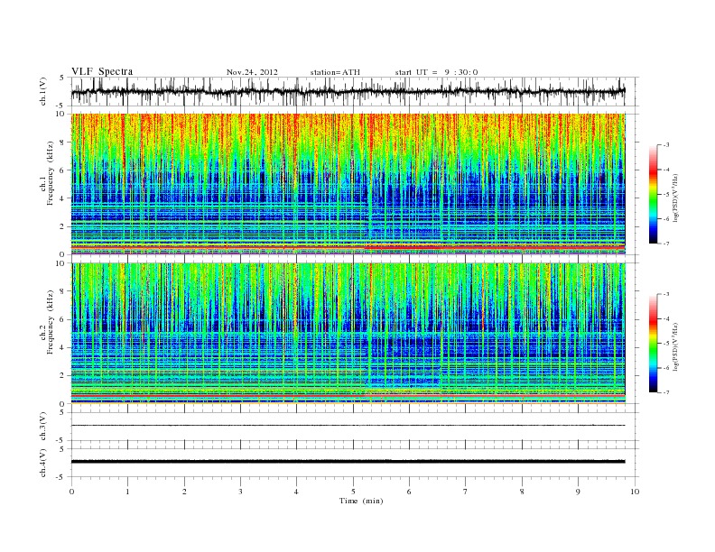Image resolution: width=715 pixels, height=552 pixels.
Task: Click the "0" tick on the time axis
Action: (71, 492)
